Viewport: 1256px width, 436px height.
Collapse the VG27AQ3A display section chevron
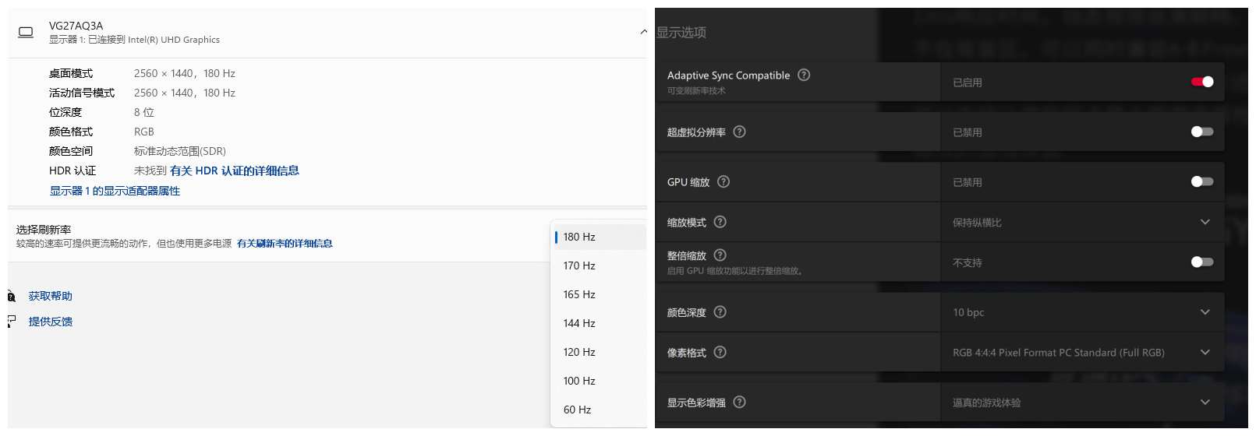[643, 32]
